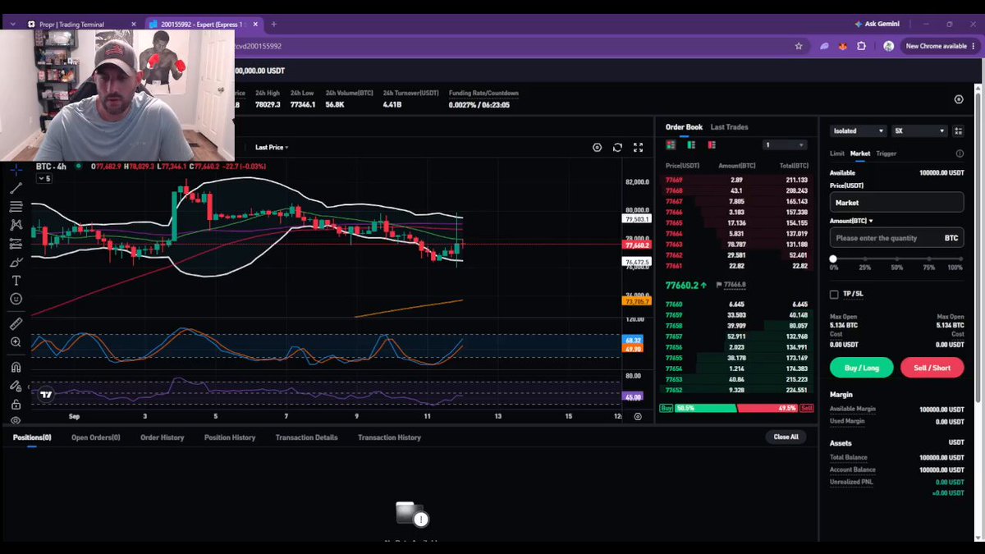
Task: Open the 5X leverage dropdown
Action: pyautogui.click(x=920, y=130)
